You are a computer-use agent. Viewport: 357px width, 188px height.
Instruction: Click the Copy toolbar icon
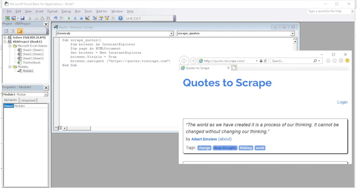[x=36, y=18]
